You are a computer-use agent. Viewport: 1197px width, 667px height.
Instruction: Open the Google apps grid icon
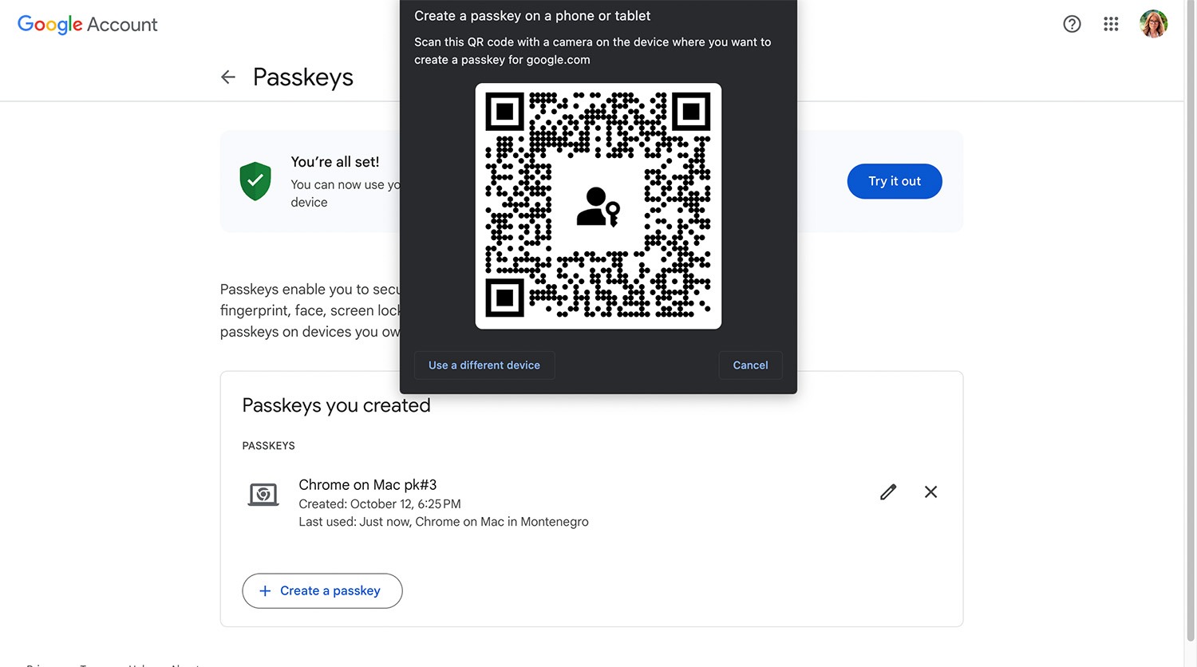pyautogui.click(x=1111, y=24)
